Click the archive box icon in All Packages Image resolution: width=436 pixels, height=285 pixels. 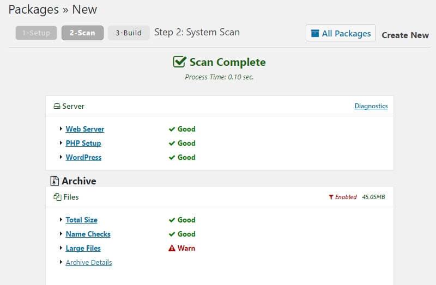tap(315, 34)
